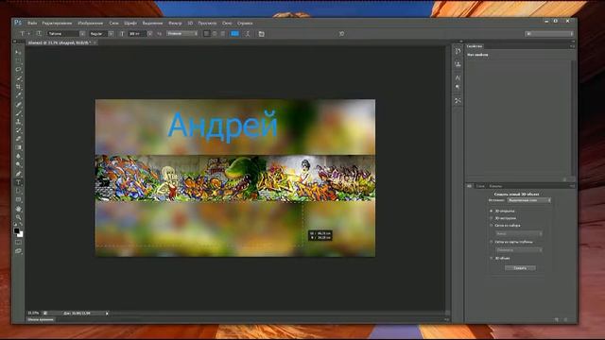Click the 3D button in options bar

[341, 34]
